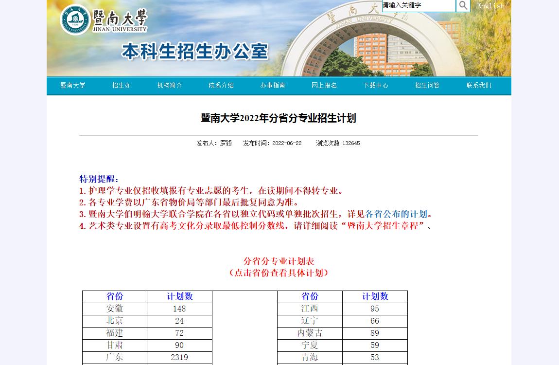
Task: Follow the 各省公布的计划 blue link
Action: [396, 214]
